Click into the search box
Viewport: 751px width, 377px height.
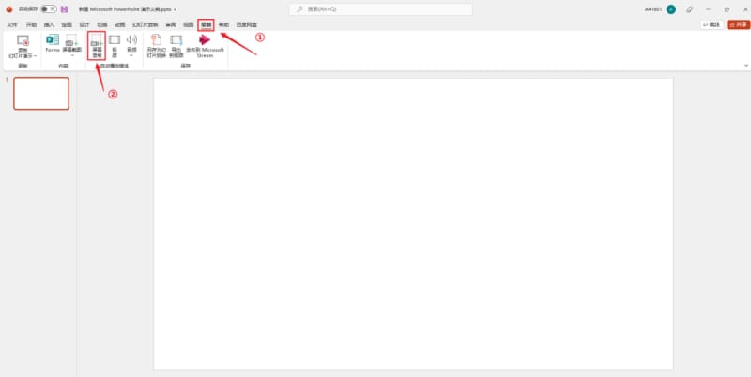click(x=381, y=9)
